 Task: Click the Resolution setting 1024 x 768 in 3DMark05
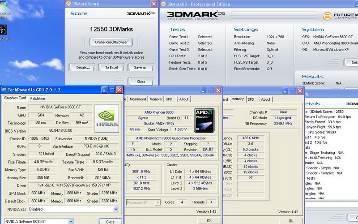pyautogui.click(x=275, y=37)
